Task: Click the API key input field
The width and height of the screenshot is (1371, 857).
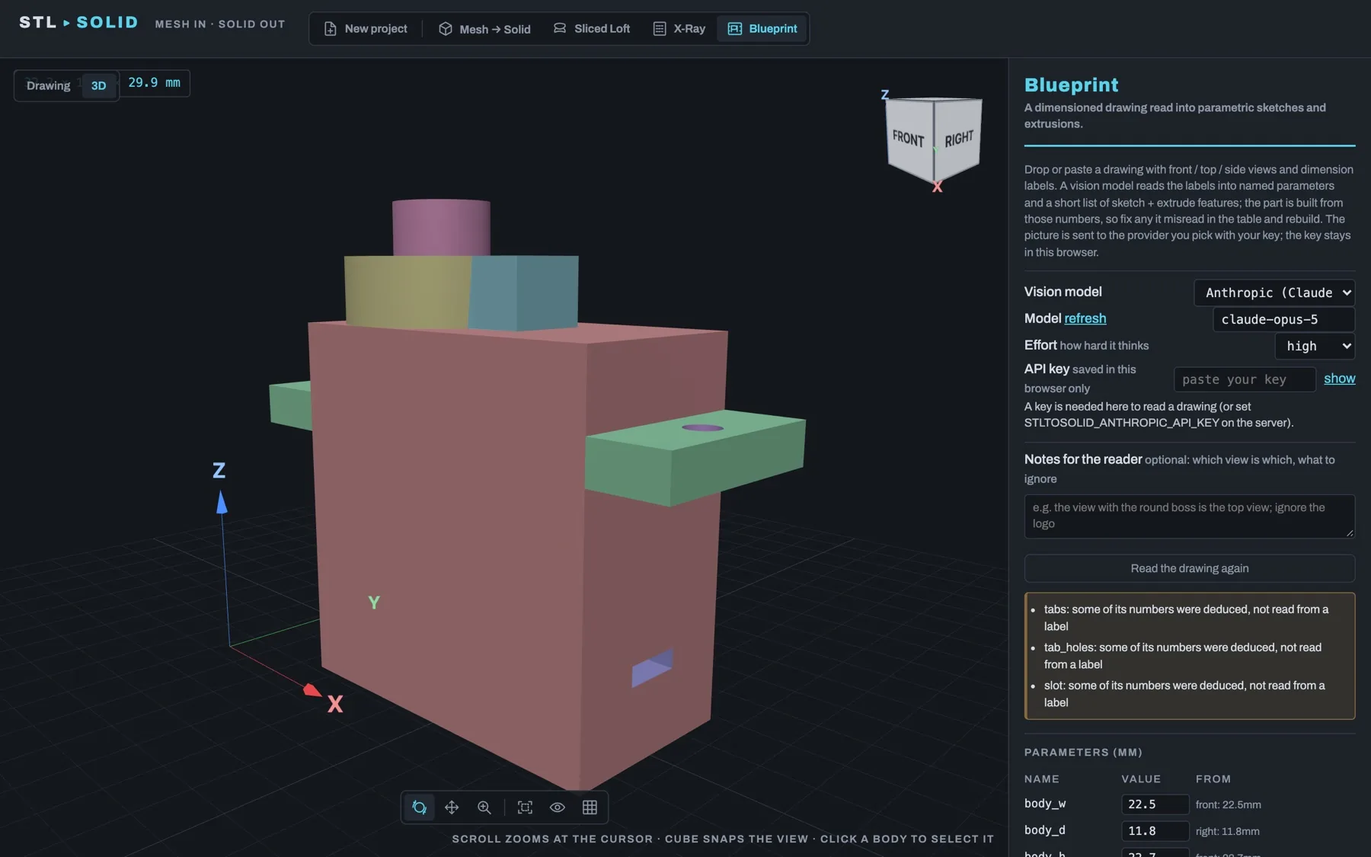Action: 1245,379
